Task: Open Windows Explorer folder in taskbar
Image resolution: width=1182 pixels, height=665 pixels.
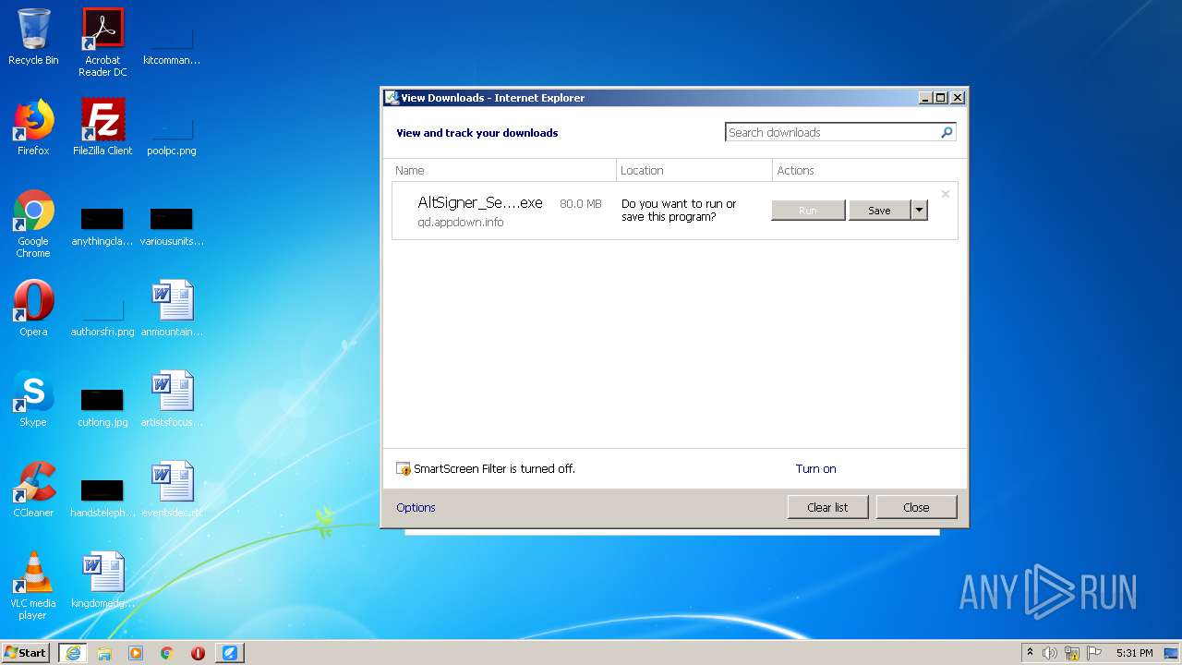Action: (104, 653)
